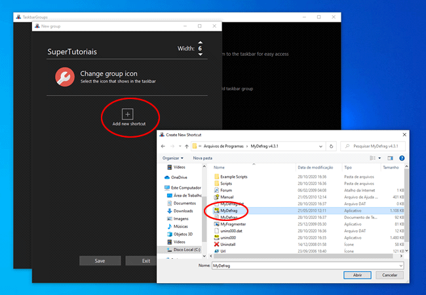426x295 pixels.
Task: Increase group width with up arrow
Action: tap(200, 43)
